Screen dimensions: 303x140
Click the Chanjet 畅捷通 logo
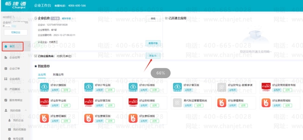[16, 5]
